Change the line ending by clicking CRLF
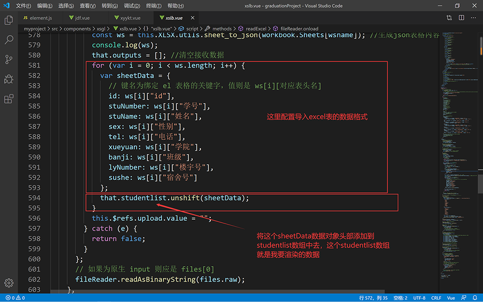 tap(436, 298)
